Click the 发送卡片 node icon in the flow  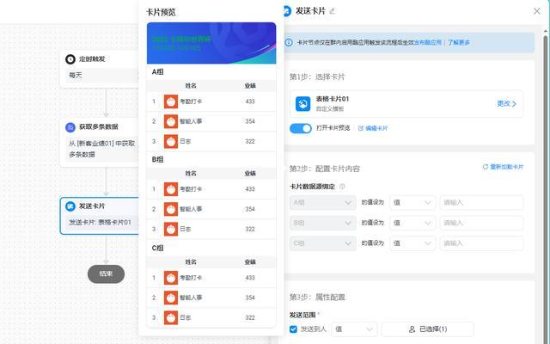tap(70, 206)
